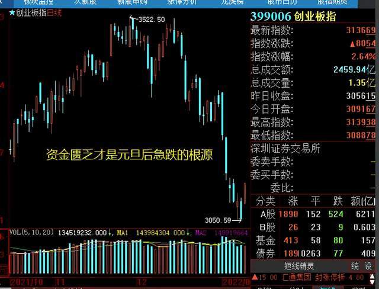This screenshot has height=289, width=379.
Task: Click the 2021/10 date marker on timeline
Action: 27,282
